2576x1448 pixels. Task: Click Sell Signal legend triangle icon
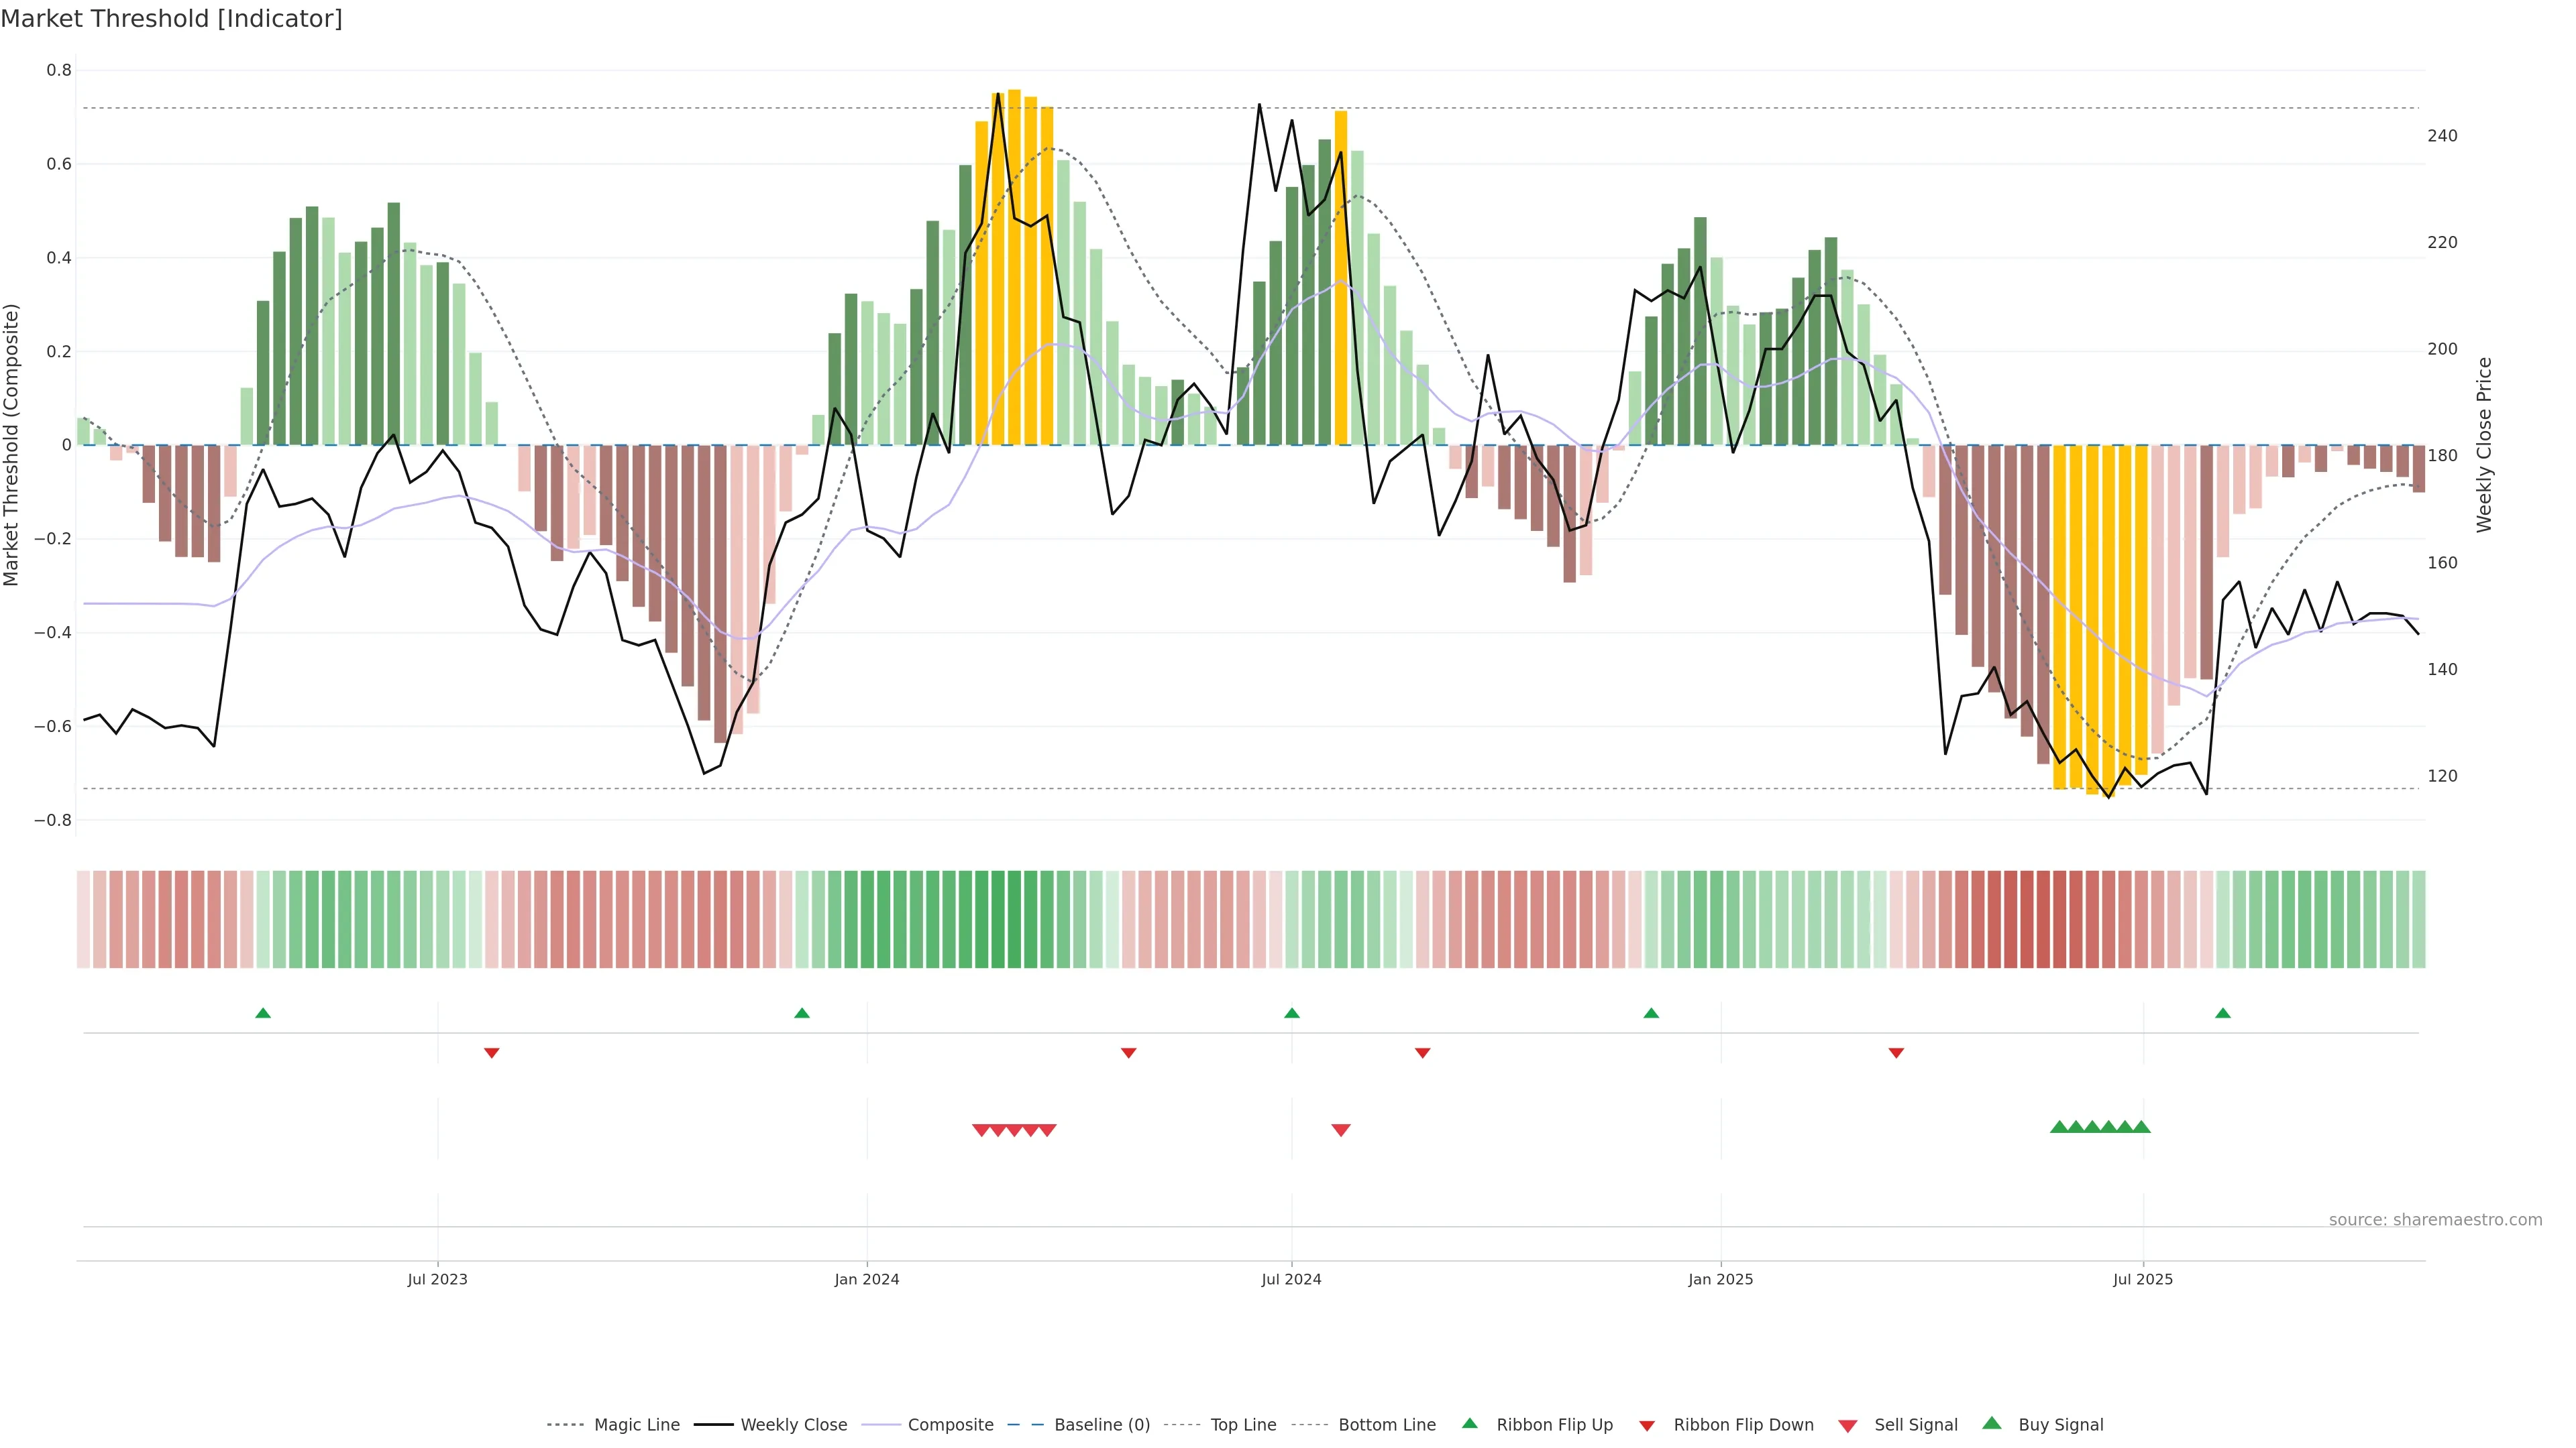(x=1847, y=1425)
